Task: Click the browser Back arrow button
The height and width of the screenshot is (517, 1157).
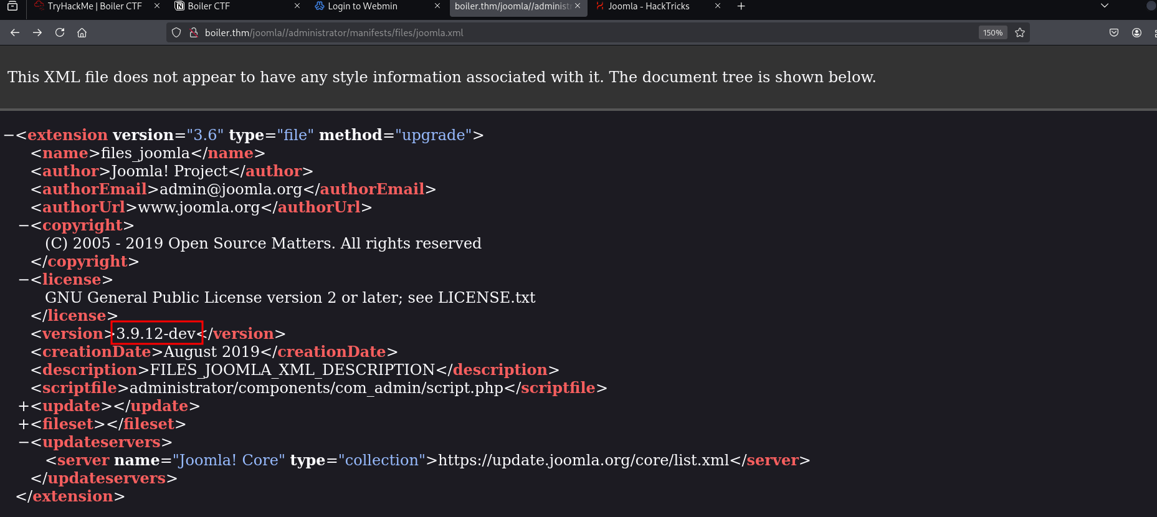Action: tap(15, 32)
